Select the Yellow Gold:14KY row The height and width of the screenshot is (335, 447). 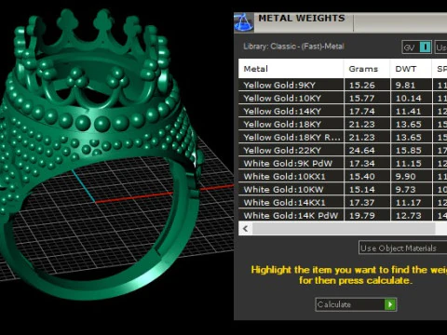click(x=343, y=111)
